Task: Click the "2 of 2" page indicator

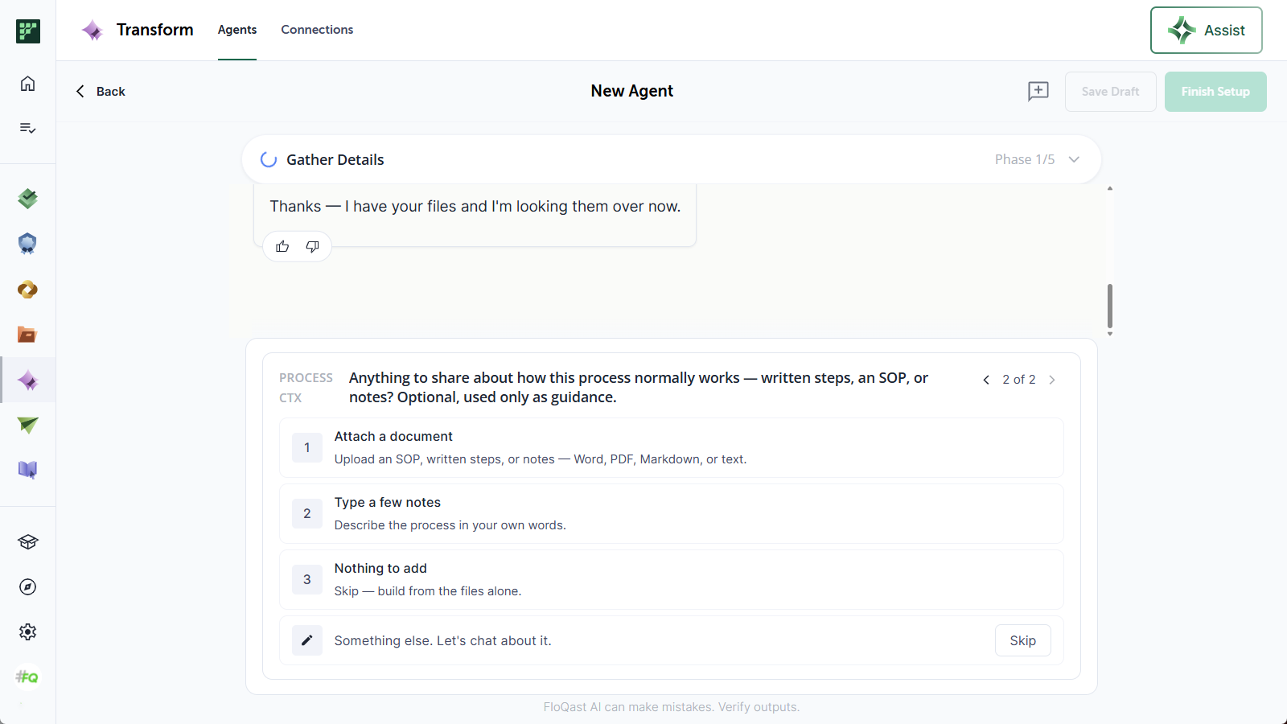Action: click(1019, 380)
